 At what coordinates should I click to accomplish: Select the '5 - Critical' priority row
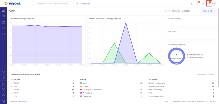43,83
